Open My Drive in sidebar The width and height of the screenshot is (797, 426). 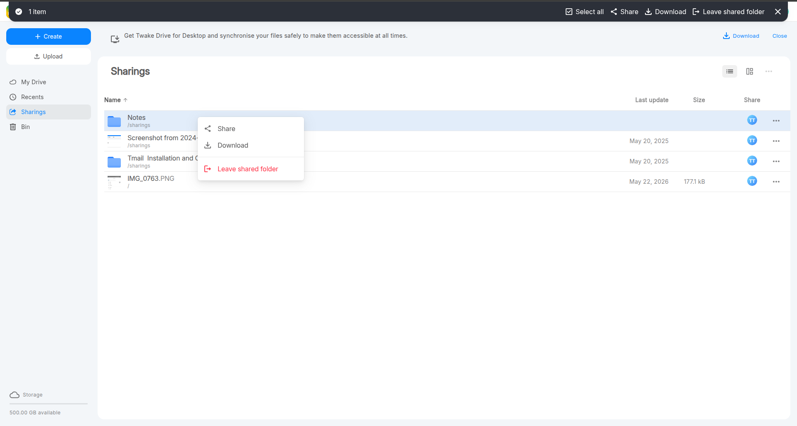tap(49, 82)
